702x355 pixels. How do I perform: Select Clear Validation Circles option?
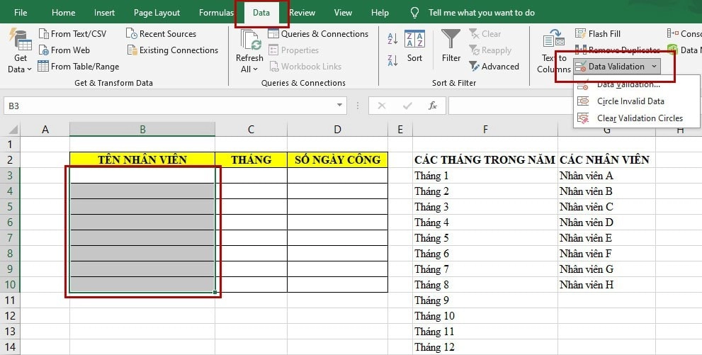[x=639, y=118]
